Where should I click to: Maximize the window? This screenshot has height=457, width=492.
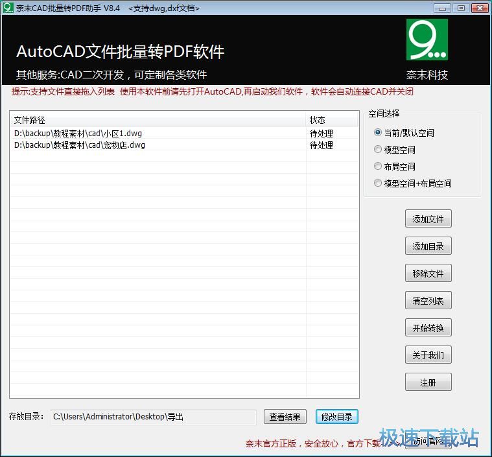tap(461, 8)
